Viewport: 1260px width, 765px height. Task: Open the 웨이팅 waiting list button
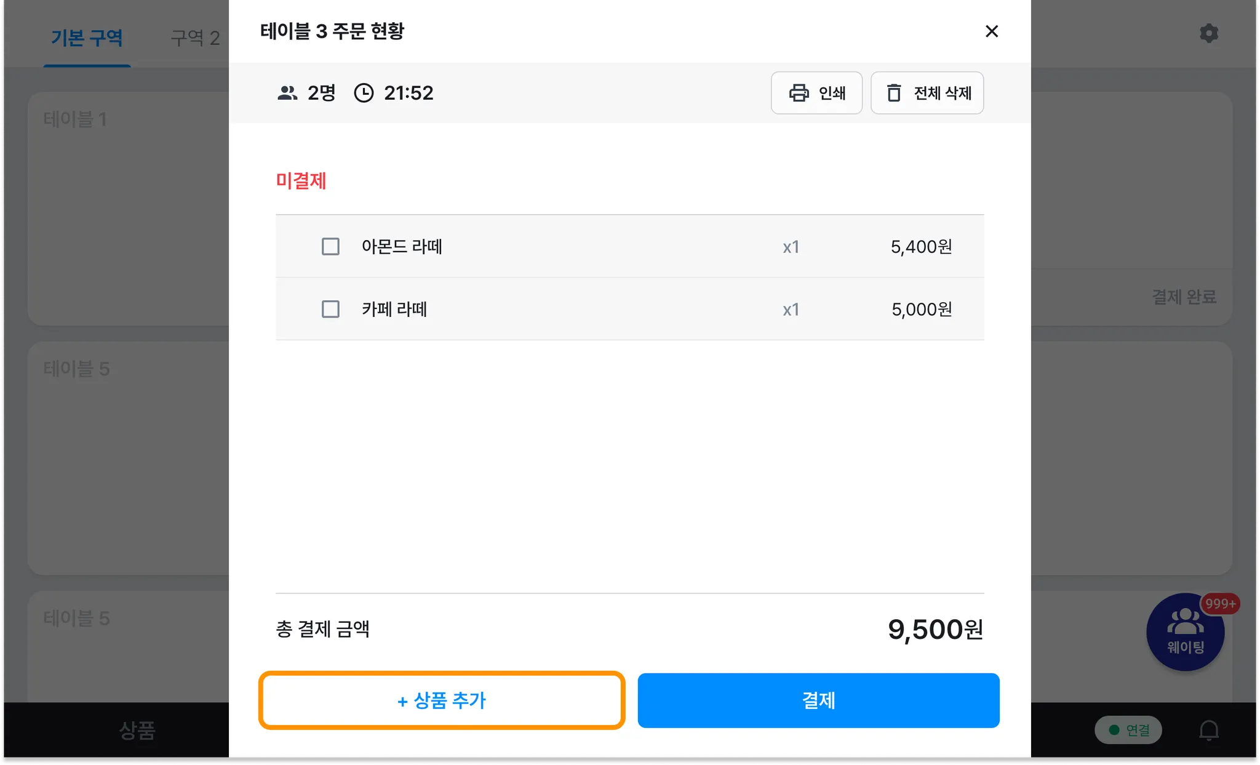point(1185,633)
